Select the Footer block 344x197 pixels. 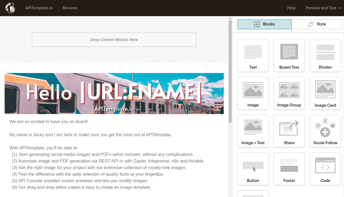[289, 169]
